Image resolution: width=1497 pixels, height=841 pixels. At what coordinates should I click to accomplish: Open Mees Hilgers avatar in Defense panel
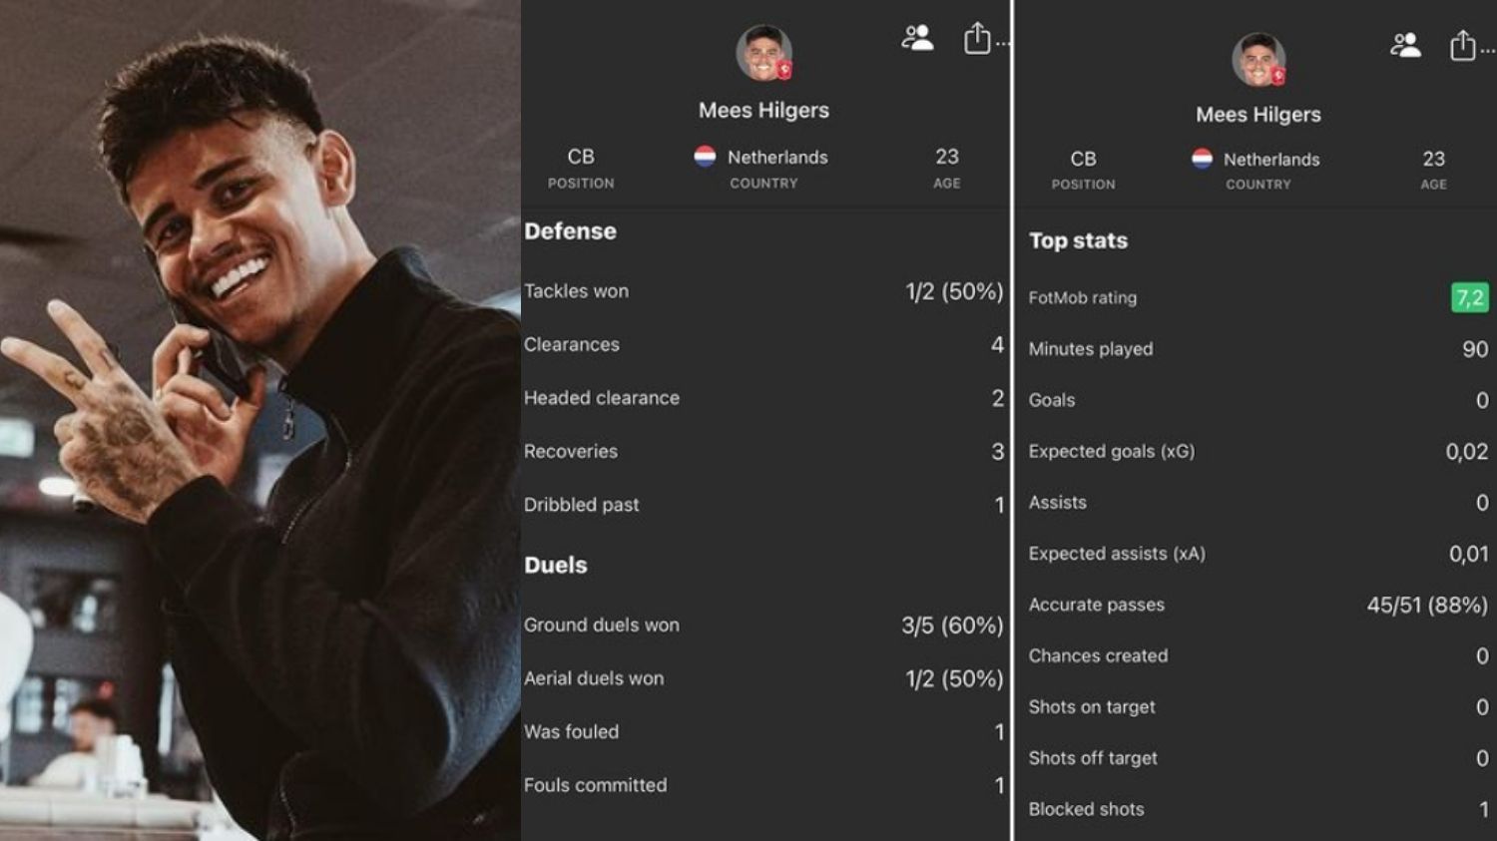(763, 53)
